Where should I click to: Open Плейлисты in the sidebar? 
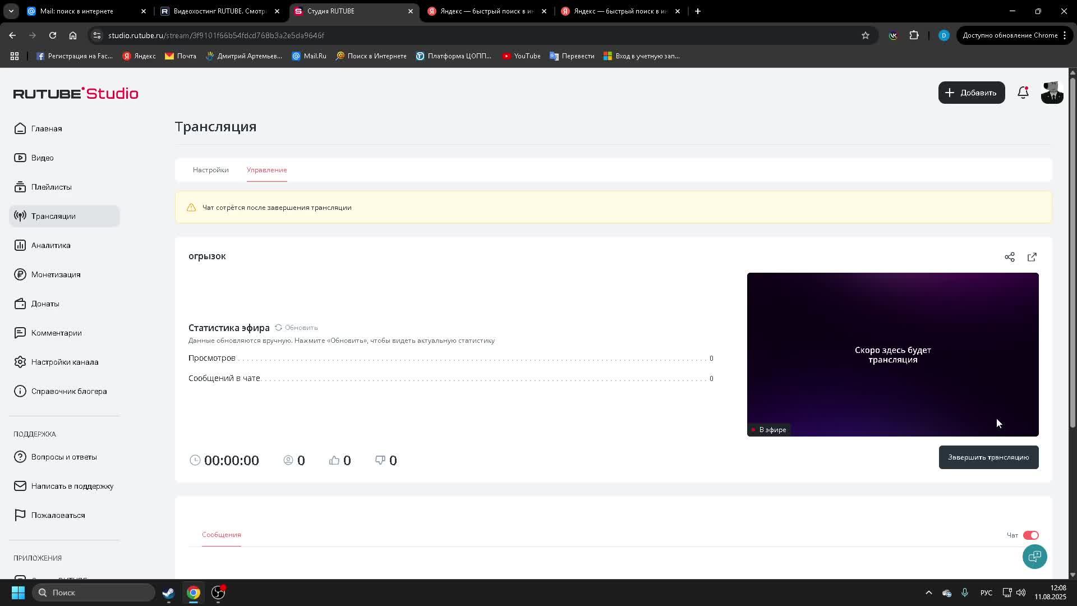51,187
